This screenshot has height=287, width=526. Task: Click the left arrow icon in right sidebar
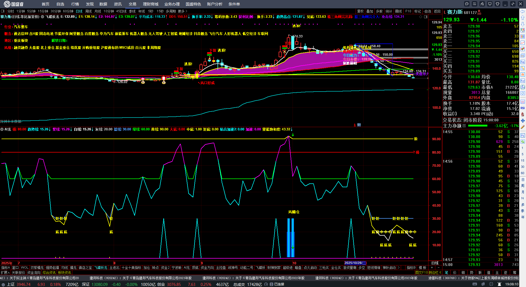tap(523, 11)
